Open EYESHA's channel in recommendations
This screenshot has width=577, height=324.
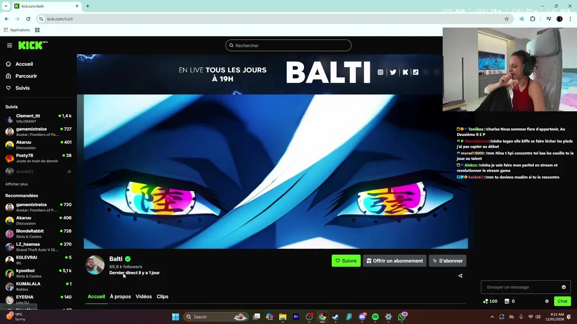tap(38, 300)
